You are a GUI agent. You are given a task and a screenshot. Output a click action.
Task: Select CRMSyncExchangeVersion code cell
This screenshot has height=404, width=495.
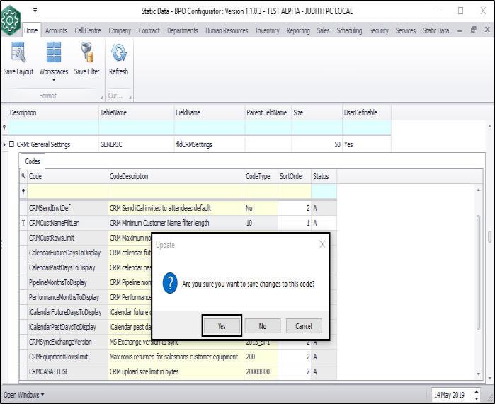(x=67, y=342)
